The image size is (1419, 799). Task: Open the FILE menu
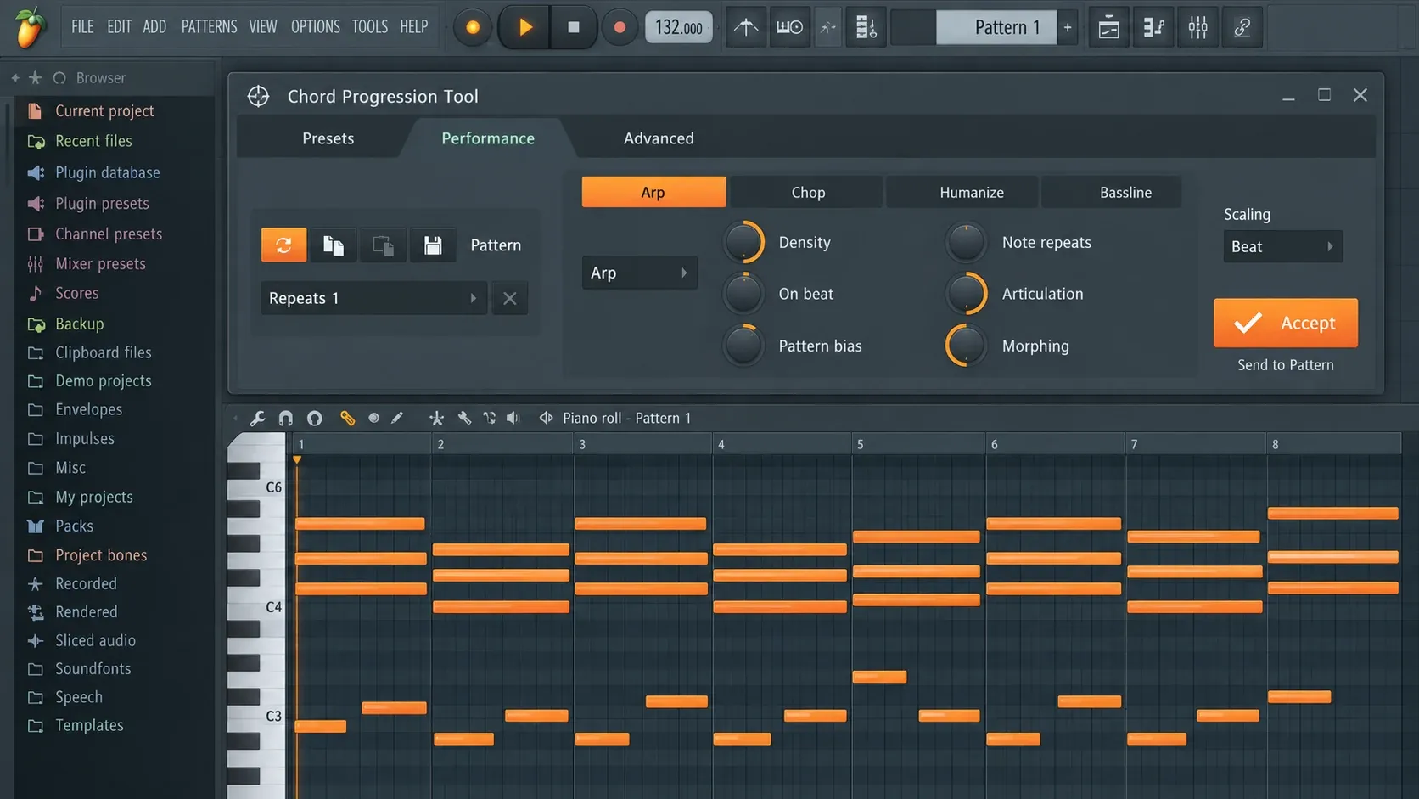point(82,27)
